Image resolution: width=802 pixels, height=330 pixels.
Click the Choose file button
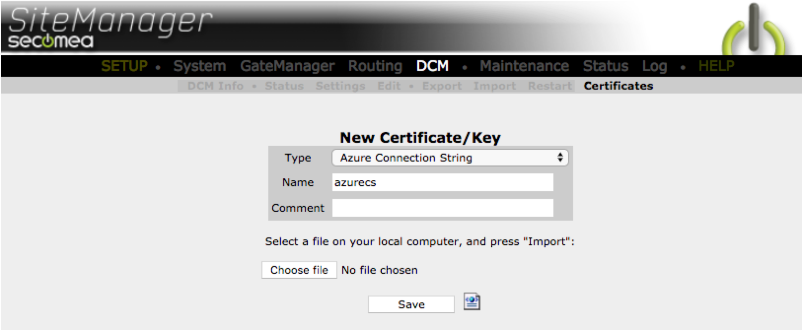(299, 270)
